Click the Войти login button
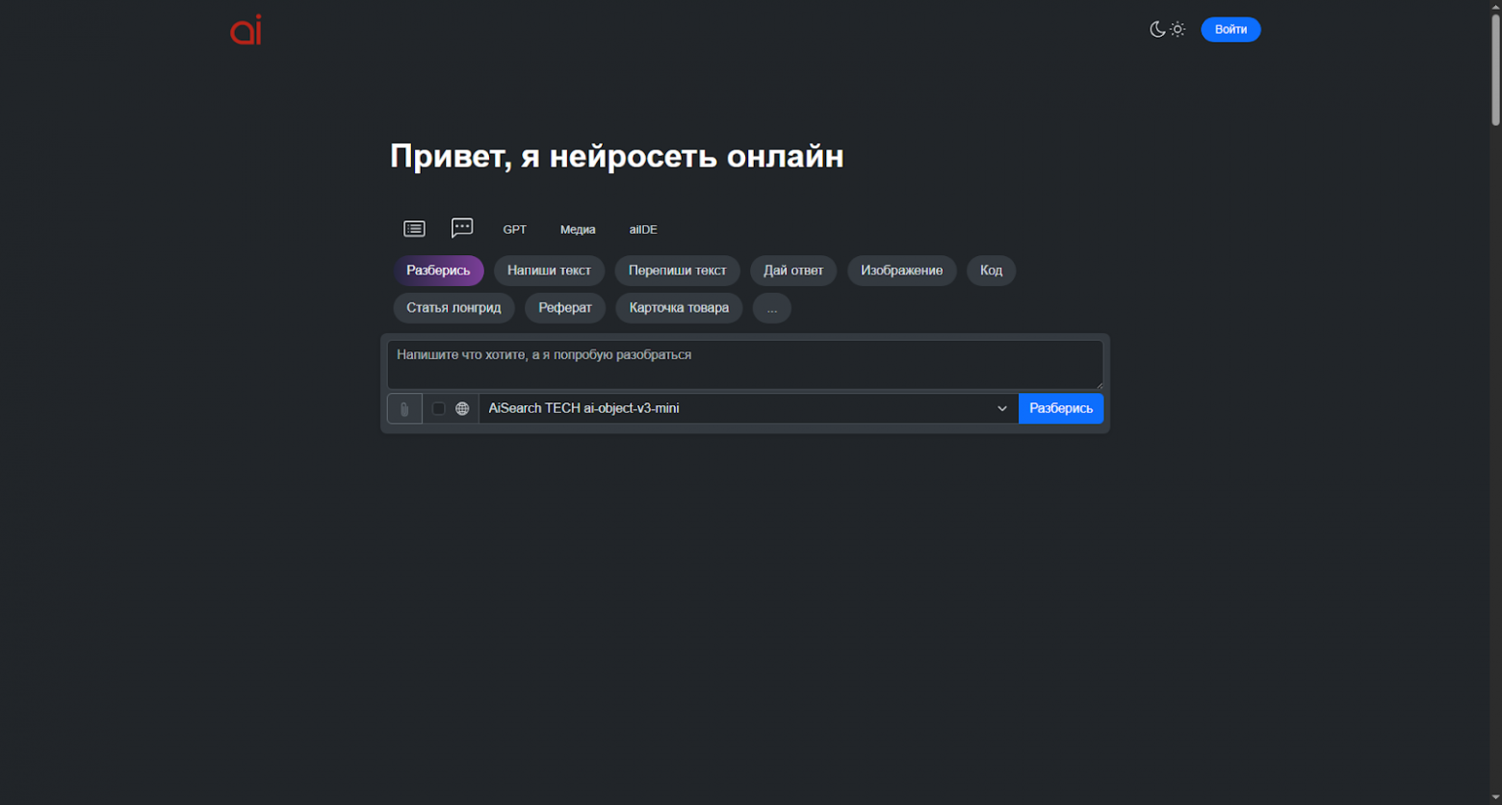1502x805 pixels. (1230, 29)
